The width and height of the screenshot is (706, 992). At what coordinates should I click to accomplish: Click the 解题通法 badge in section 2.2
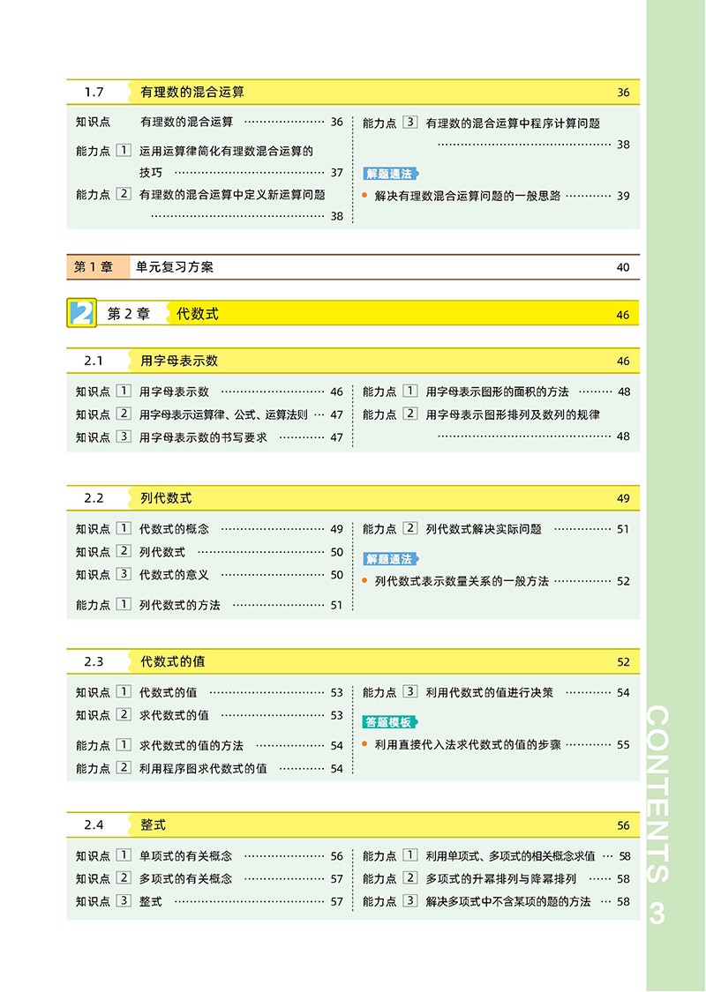(388, 559)
